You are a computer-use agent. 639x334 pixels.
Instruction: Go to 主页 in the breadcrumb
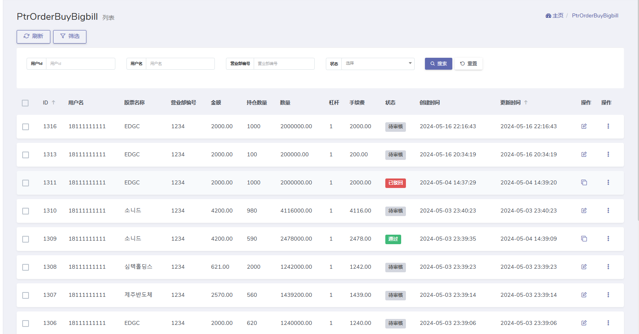[x=555, y=16]
